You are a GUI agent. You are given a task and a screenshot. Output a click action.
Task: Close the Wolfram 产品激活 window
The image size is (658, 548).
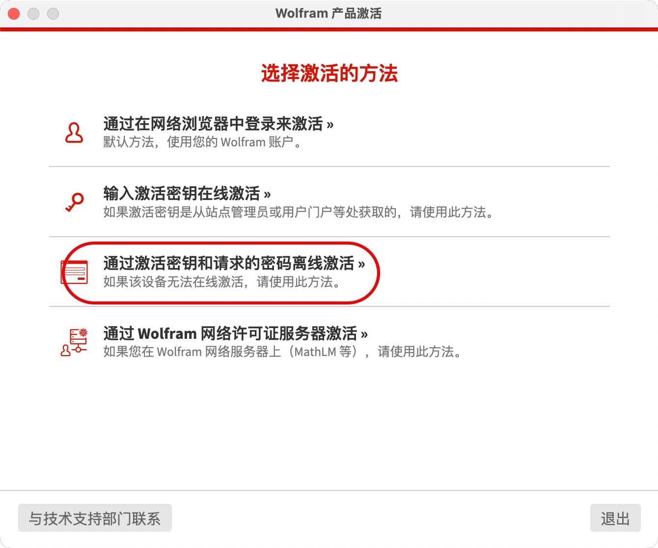[14, 14]
